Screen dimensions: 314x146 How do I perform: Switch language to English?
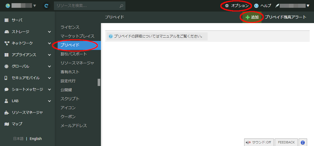pos(36,139)
